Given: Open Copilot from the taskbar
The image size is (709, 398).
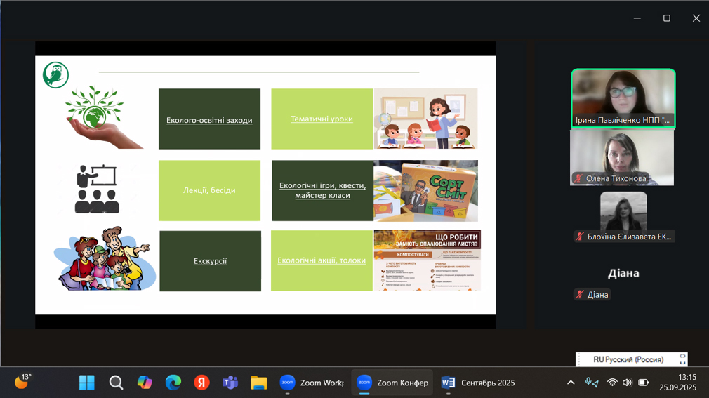Looking at the screenshot, I should (x=145, y=383).
